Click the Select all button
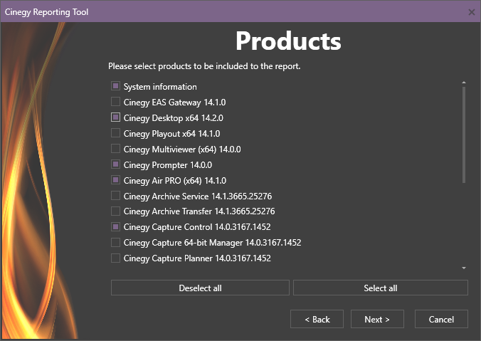Image resolution: width=481 pixels, height=341 pixels. click(381, 288)
